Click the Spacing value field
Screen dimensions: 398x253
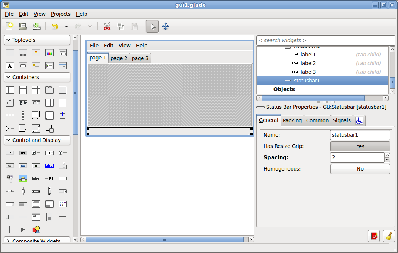357,157
